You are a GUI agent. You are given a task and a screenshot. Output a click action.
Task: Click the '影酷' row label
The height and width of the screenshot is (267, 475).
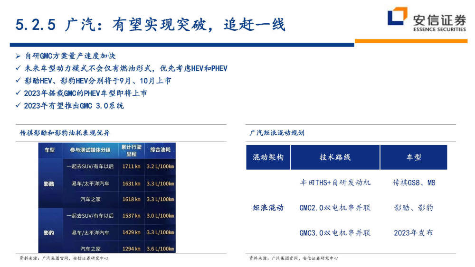(49, 184)
